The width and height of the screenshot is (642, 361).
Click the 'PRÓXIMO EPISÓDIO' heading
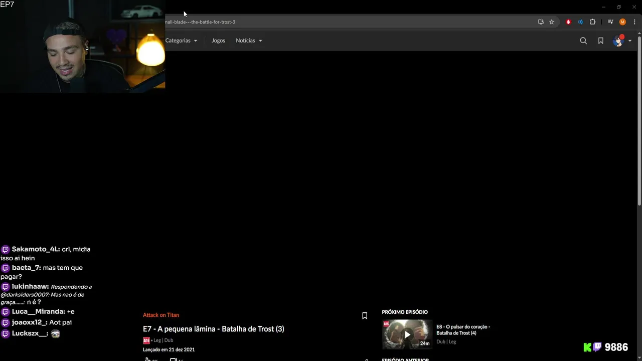click(x=405, y=312)
